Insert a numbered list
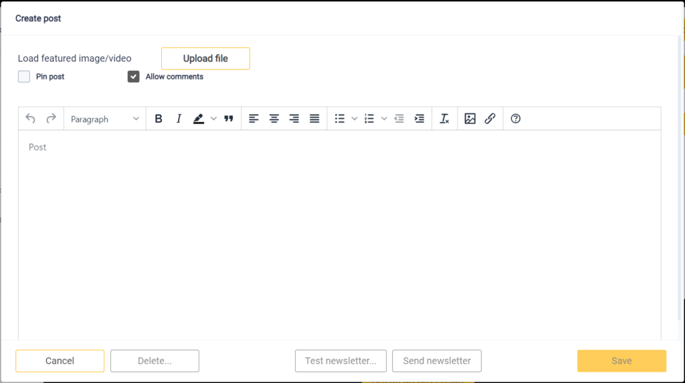 click(369, 118)
